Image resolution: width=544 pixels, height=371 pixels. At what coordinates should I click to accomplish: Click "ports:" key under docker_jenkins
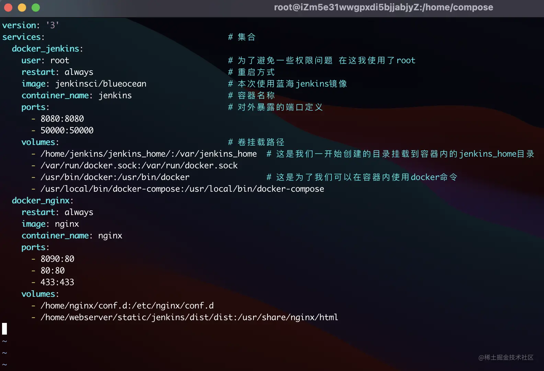pos(35,107)
